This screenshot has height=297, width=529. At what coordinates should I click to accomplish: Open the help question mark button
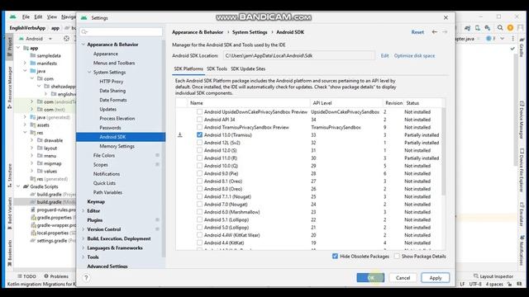86,278
